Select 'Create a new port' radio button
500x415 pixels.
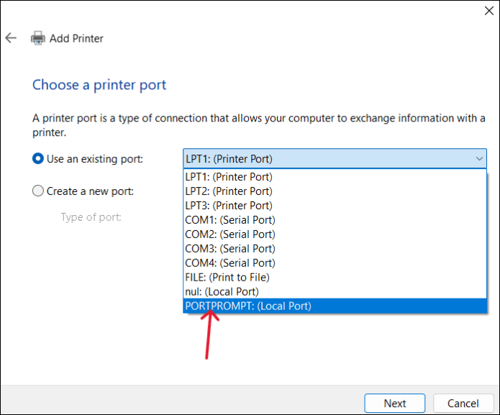point(38,191)
